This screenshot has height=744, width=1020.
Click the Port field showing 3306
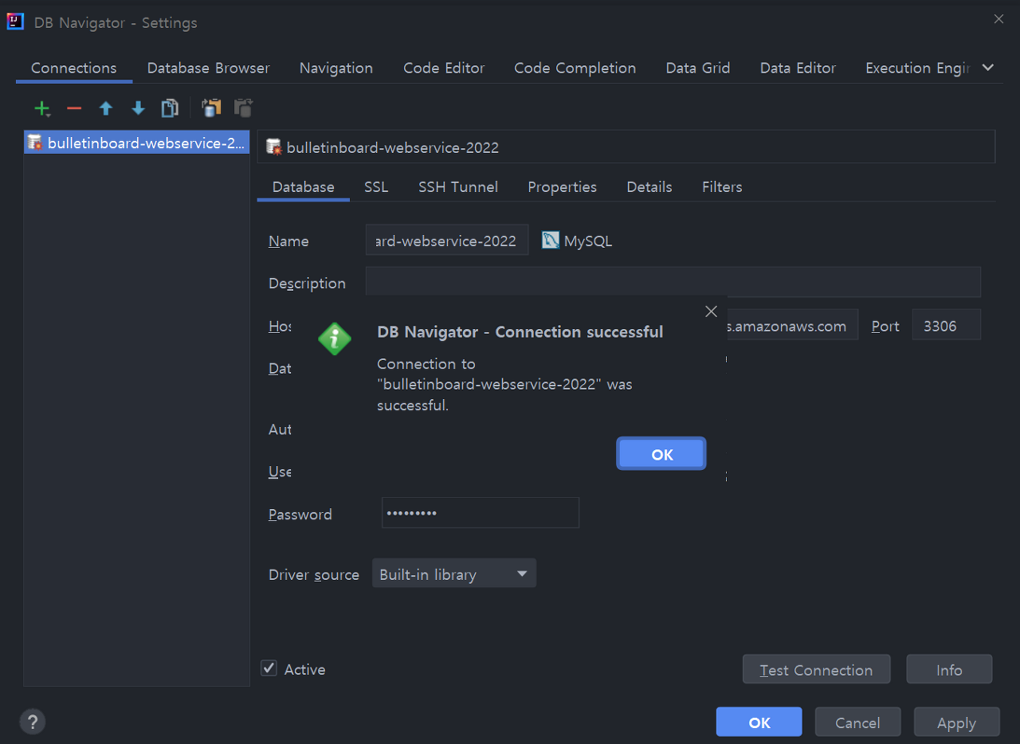coord(946,325)
